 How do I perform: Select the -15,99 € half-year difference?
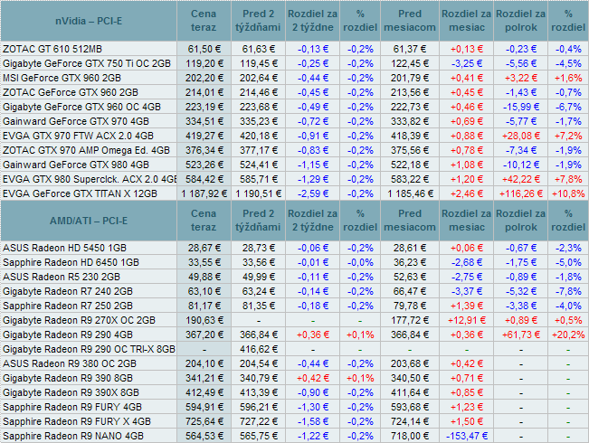tap(521, 107)
